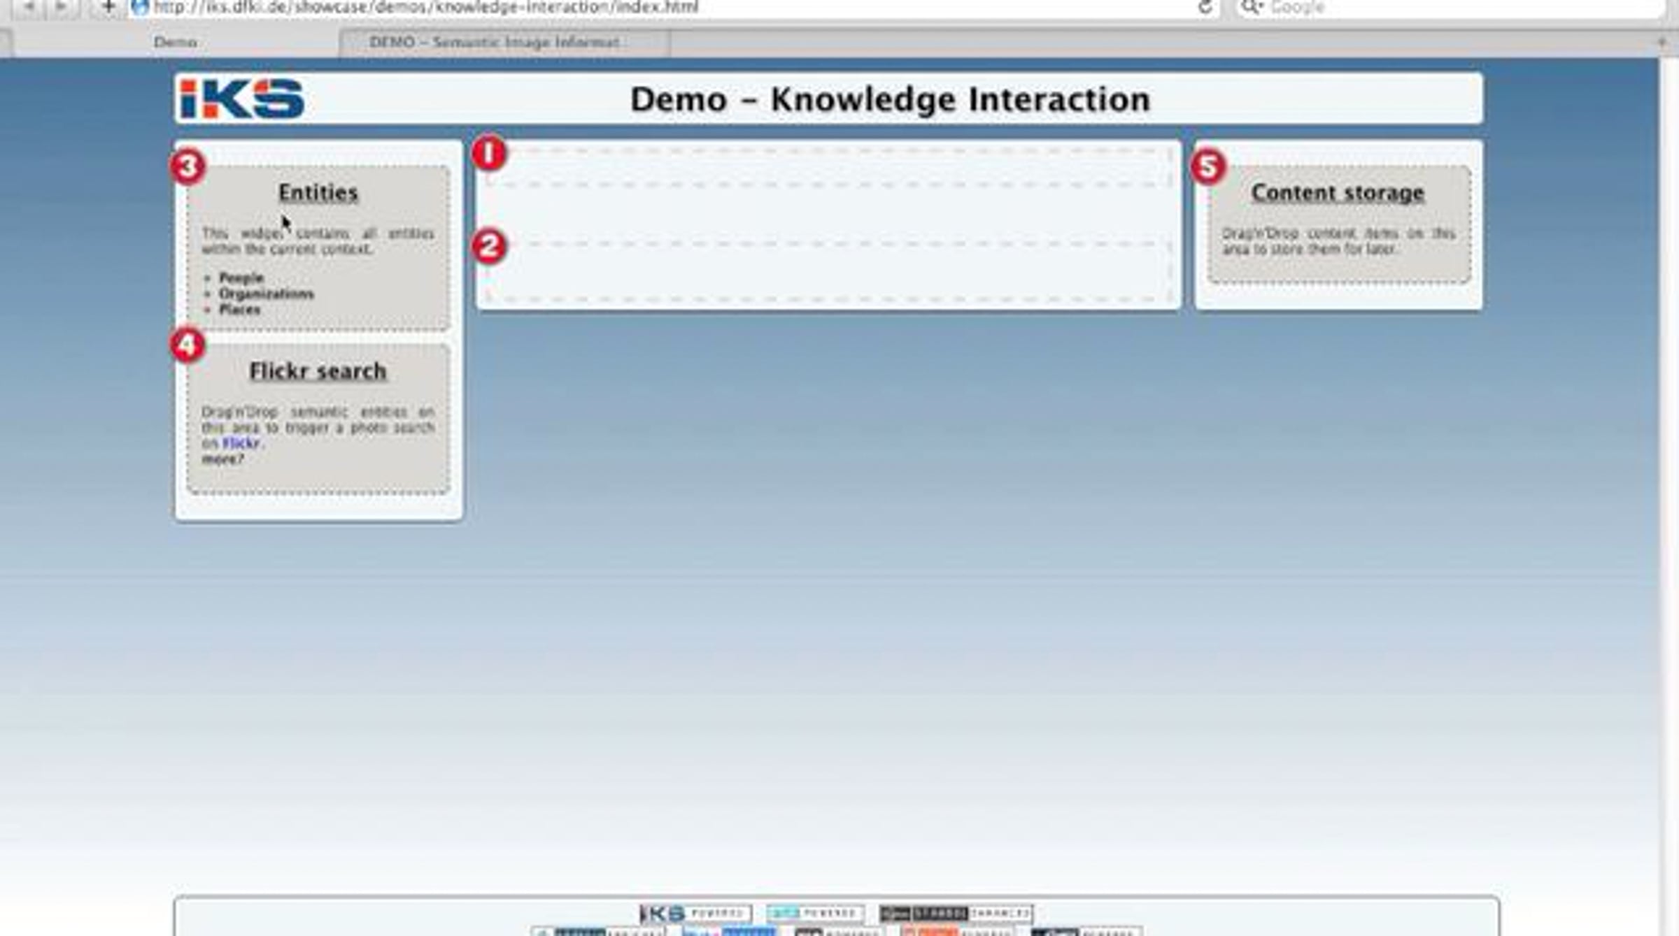Click the number 5 badge by Content storage

(x=1208, y=167)
